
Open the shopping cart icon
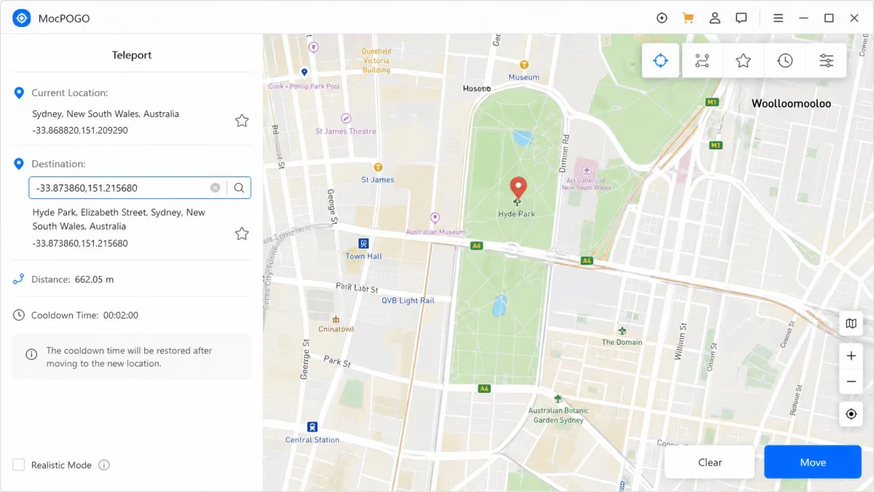[x=688, y=18]
